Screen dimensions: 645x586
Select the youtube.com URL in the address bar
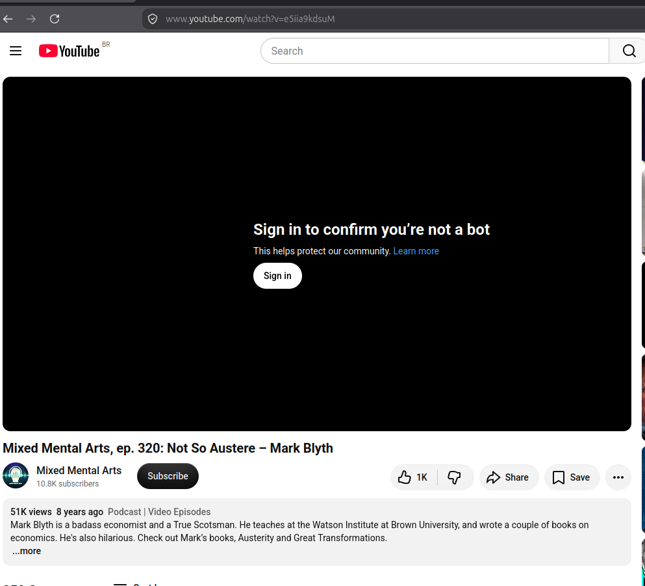[250, 19]
